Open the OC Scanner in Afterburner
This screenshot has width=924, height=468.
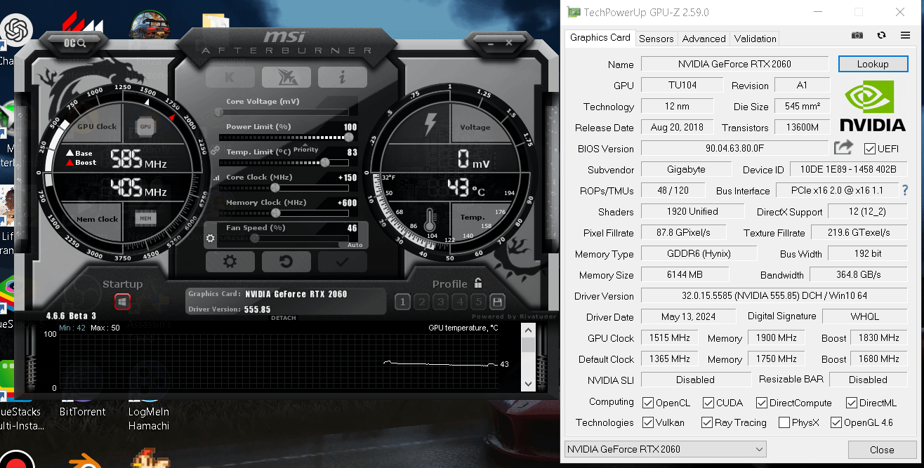coord(75,43)
